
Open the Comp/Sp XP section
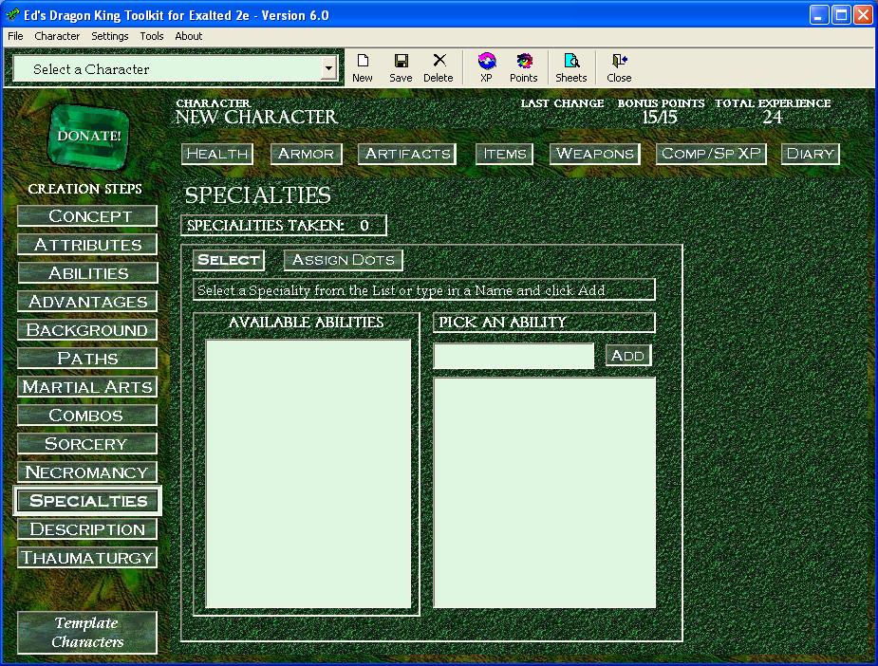point(711,154)
